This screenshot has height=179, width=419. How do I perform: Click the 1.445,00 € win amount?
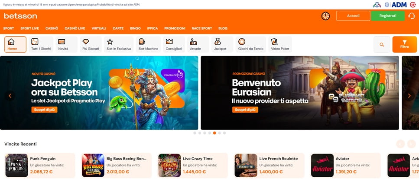click(194, 172)
